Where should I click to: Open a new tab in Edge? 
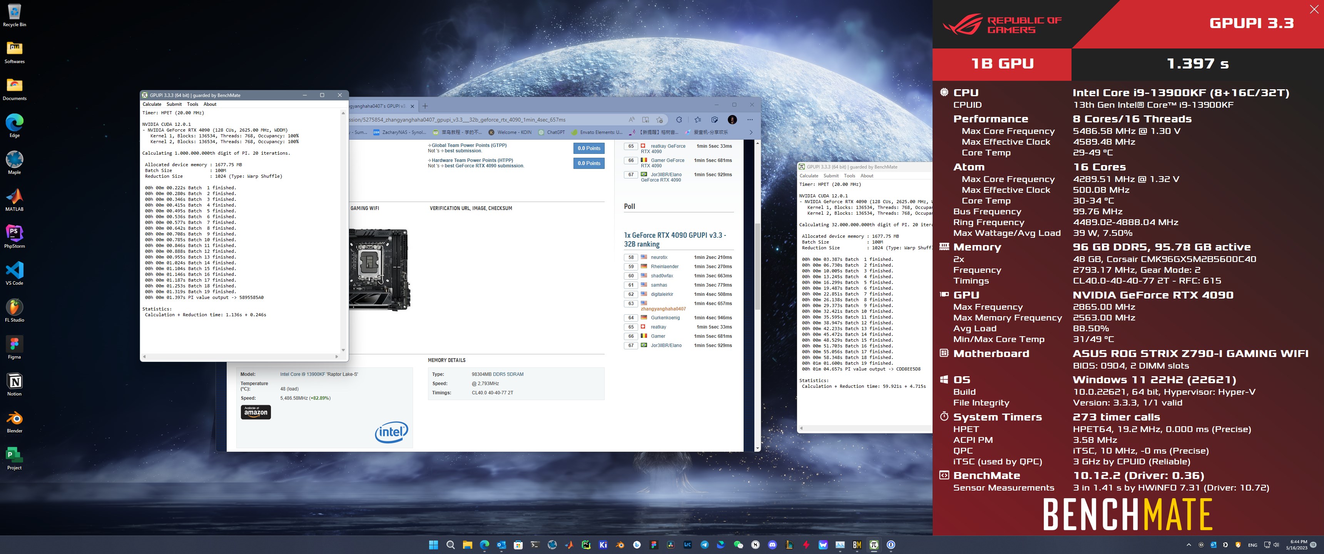(x=425, y=107)
